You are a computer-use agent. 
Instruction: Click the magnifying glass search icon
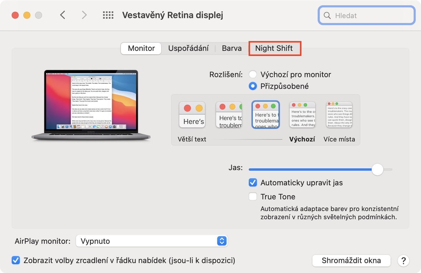click(x=327, y=15)
